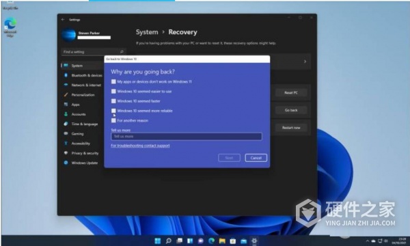Tick the 'Windows 10 seemed faster' checkbox
Image resolution: width=410 pixels, height=246 pixels.
(x=113, y=101)
